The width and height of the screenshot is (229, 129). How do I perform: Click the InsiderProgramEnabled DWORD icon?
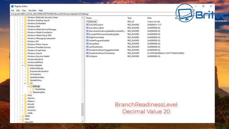click(x=87, y=40)
